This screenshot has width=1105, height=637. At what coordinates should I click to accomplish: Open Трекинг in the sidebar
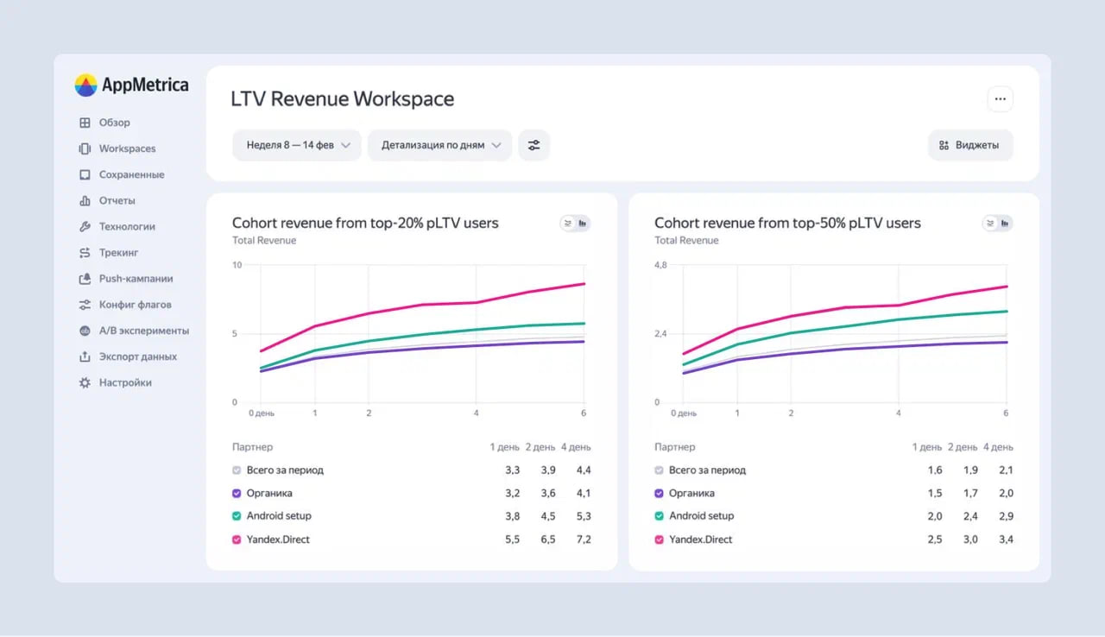[x=118, y=253]
